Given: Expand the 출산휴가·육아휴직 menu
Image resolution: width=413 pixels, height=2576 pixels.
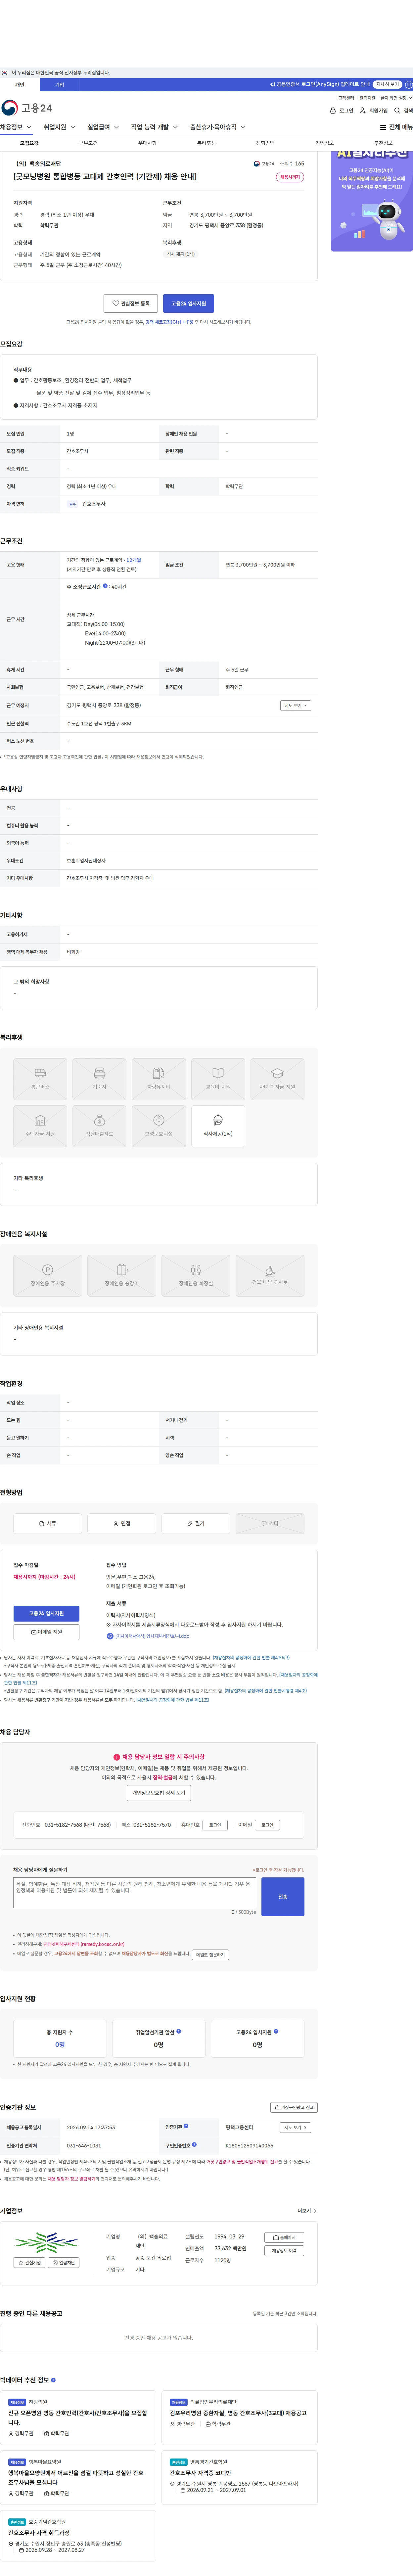Looking at the screenshot, I should coord(218,127).
